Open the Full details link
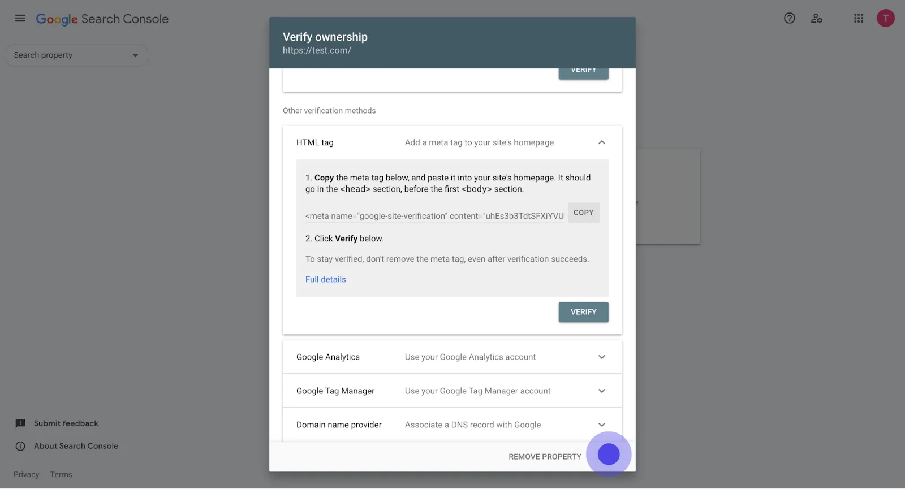The width and height of the screenshot is (905, 489). [326, 279]
